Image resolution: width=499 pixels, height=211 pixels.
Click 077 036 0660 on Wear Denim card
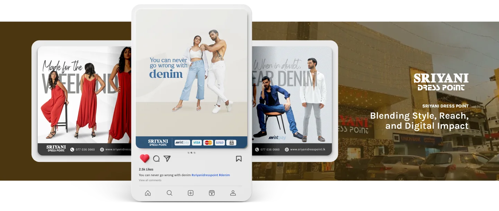click(x=270, y=149)
